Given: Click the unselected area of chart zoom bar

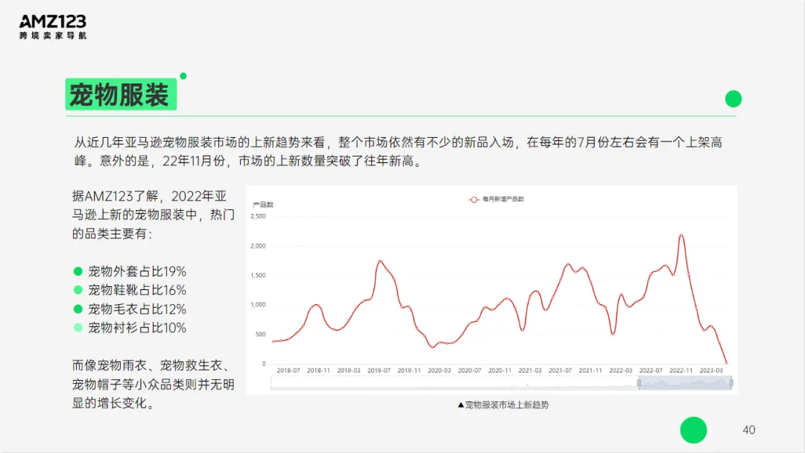Looking at the screenshot, I should coord(455,383).
